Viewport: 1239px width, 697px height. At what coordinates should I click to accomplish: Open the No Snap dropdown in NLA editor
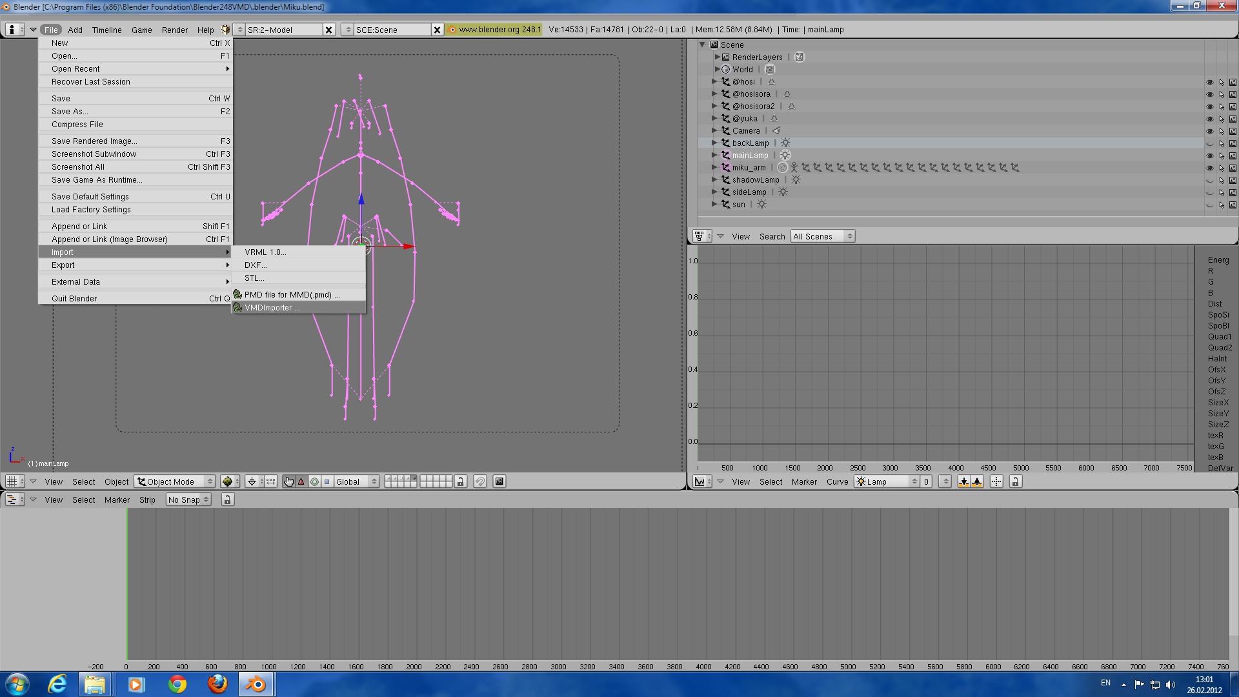pyautogui.click(x=188, y=500)
